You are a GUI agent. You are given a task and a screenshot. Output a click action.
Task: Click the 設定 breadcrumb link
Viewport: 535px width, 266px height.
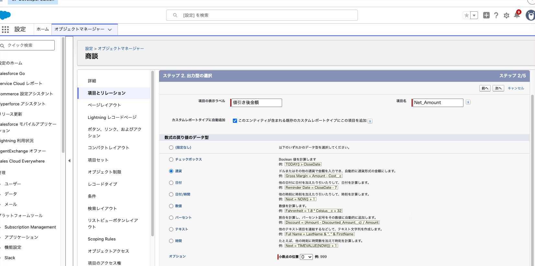(89, 48)
